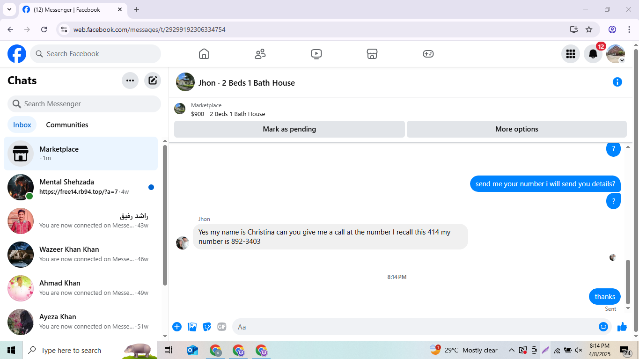Bookmark this page with star icon
The width and height of the screenshot is (639, 359).
[x=589, y=29]
